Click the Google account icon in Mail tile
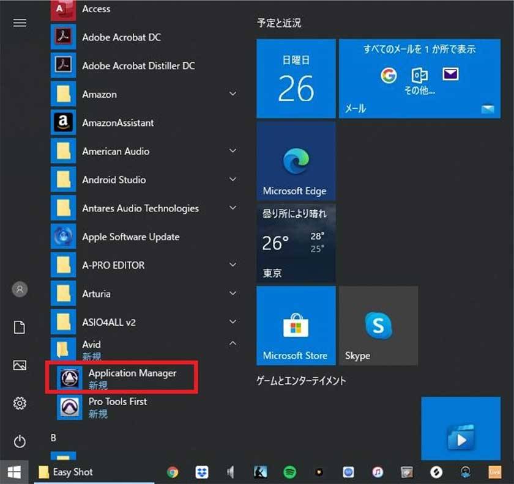This screenshot has height=484, width=514. pos(389,75)
